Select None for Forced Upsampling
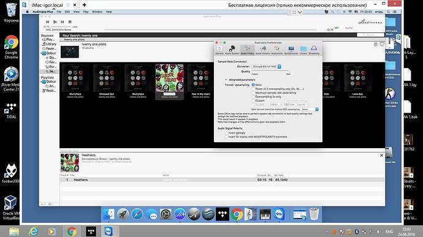423x237 pixels. 253,85
